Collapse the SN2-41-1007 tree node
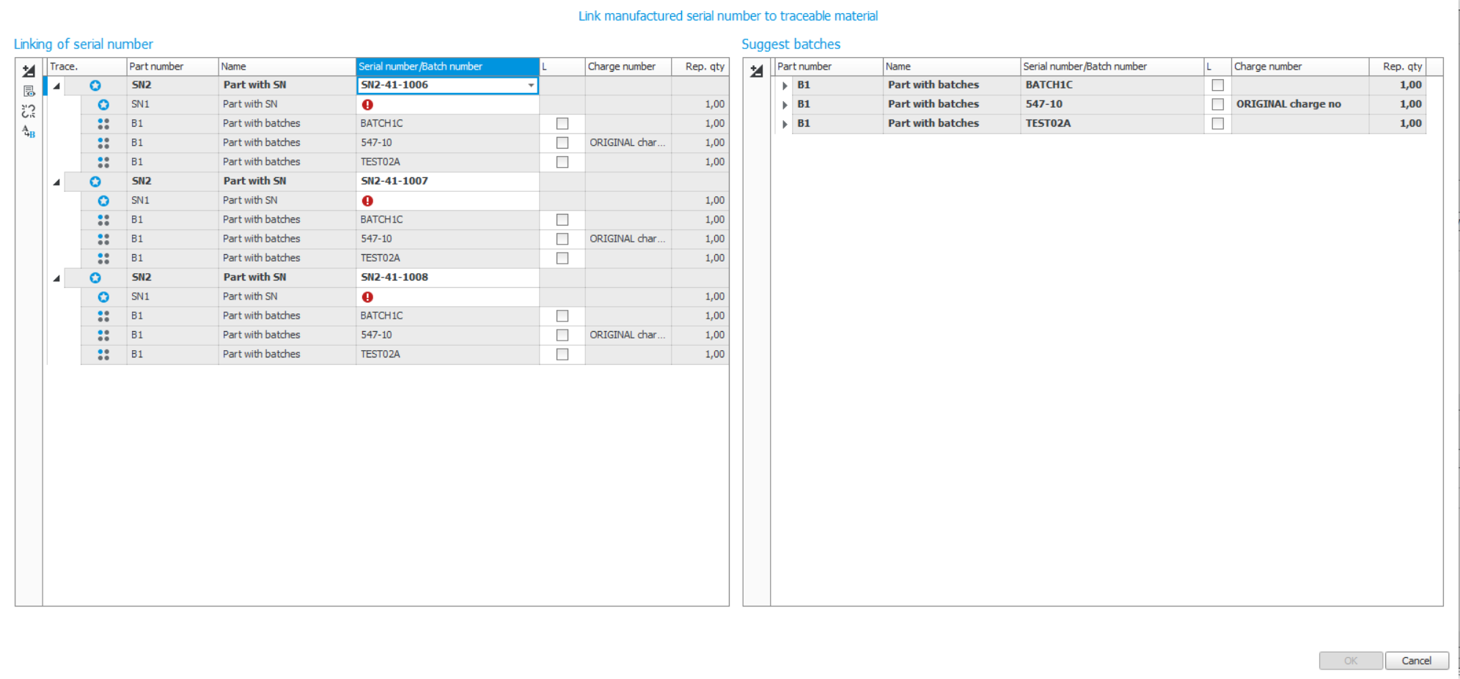 pyautogui.click(x=56, y=182)
